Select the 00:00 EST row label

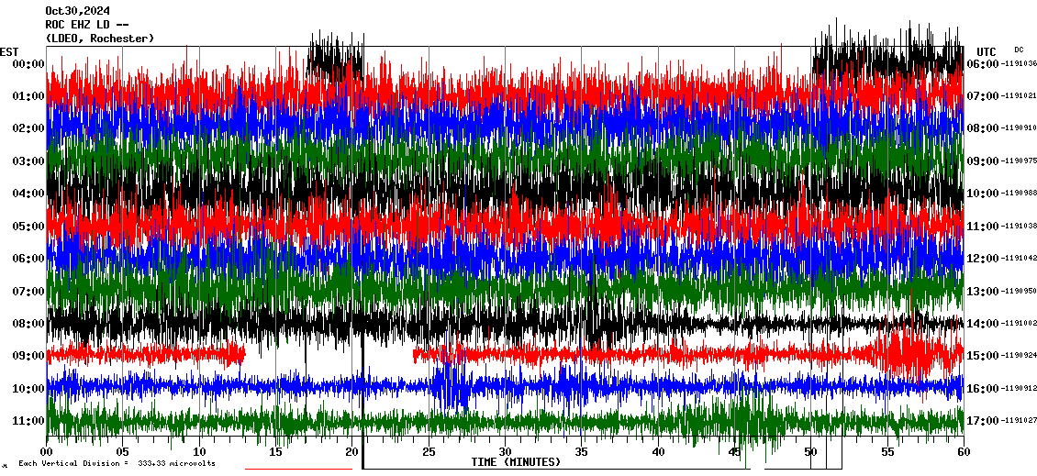coord(28,64)
